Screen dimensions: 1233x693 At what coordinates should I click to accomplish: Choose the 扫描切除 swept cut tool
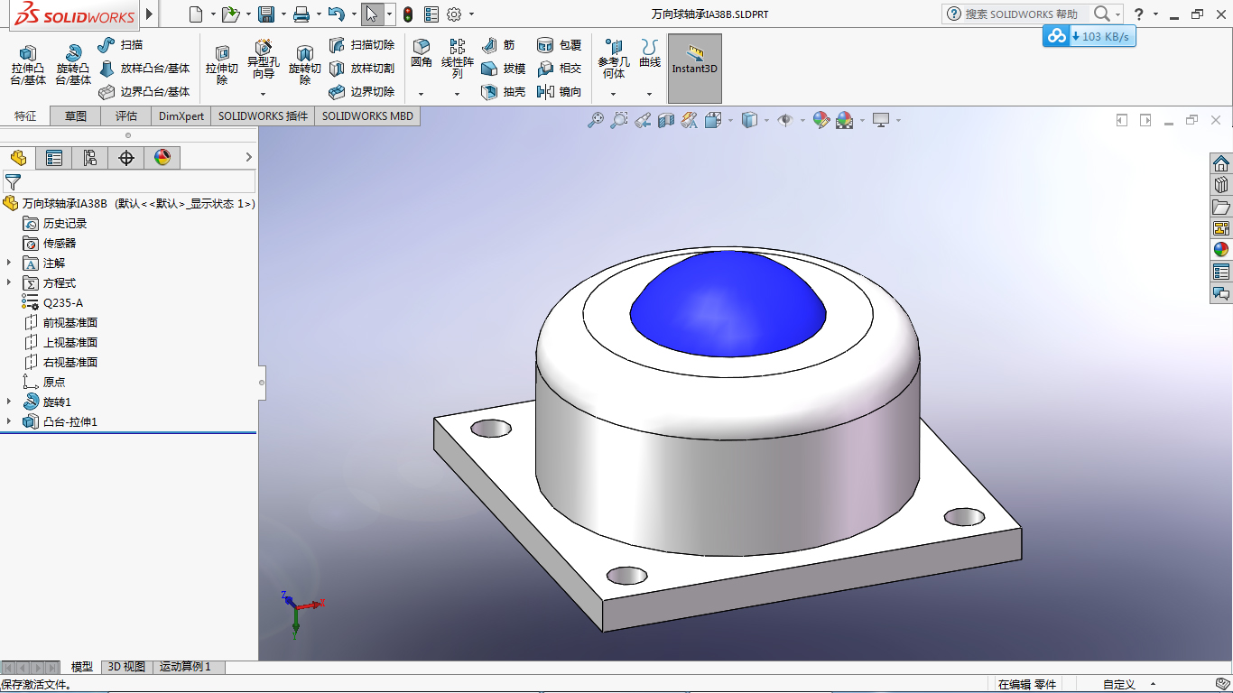pos(362,44)
